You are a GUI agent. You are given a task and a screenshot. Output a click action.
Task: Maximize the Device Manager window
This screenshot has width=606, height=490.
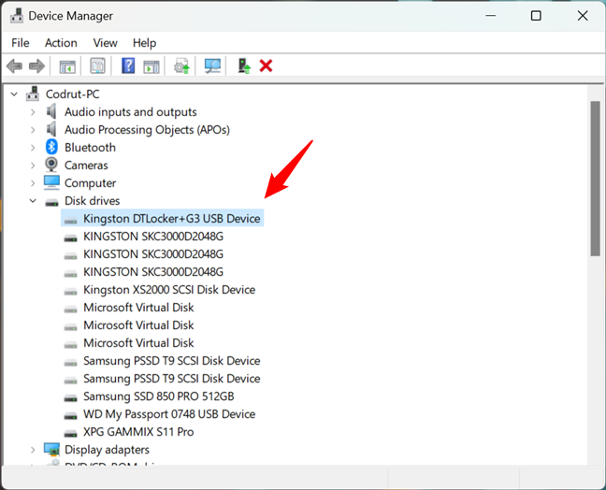(x=536, y=16)
